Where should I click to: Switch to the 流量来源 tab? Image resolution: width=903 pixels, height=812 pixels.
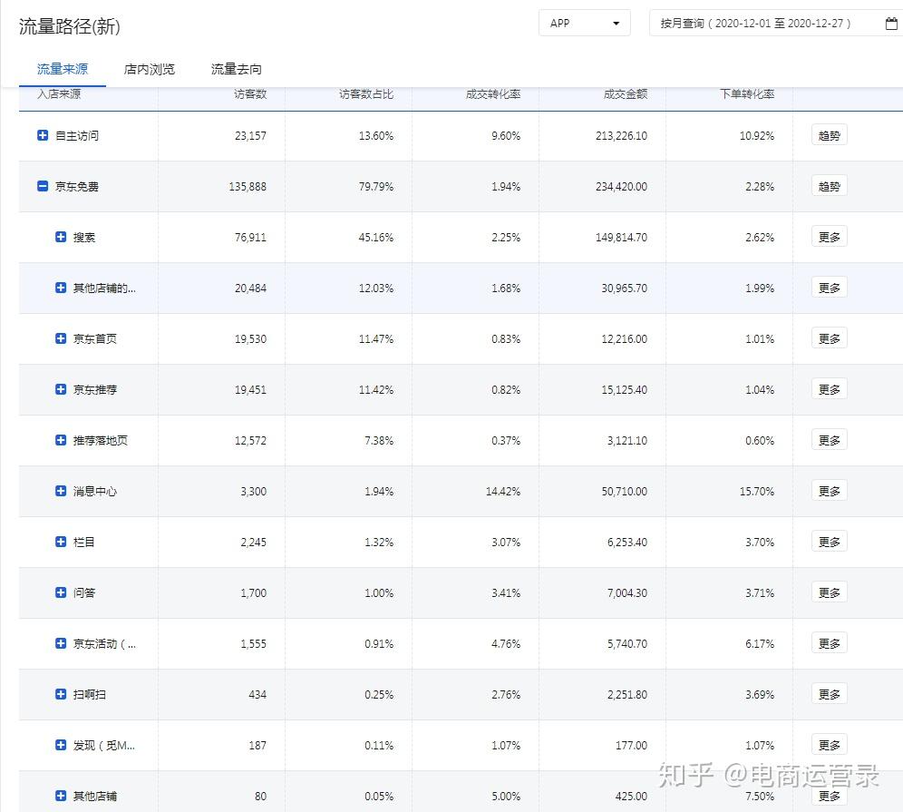click(x=63, y=69)
